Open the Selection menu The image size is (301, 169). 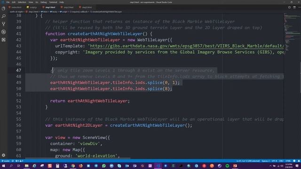pyautogui.click(x=22, y=2)
